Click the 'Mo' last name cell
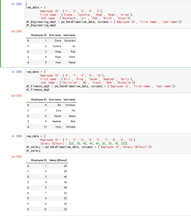The image size is (191, 216). click(74, 110)
